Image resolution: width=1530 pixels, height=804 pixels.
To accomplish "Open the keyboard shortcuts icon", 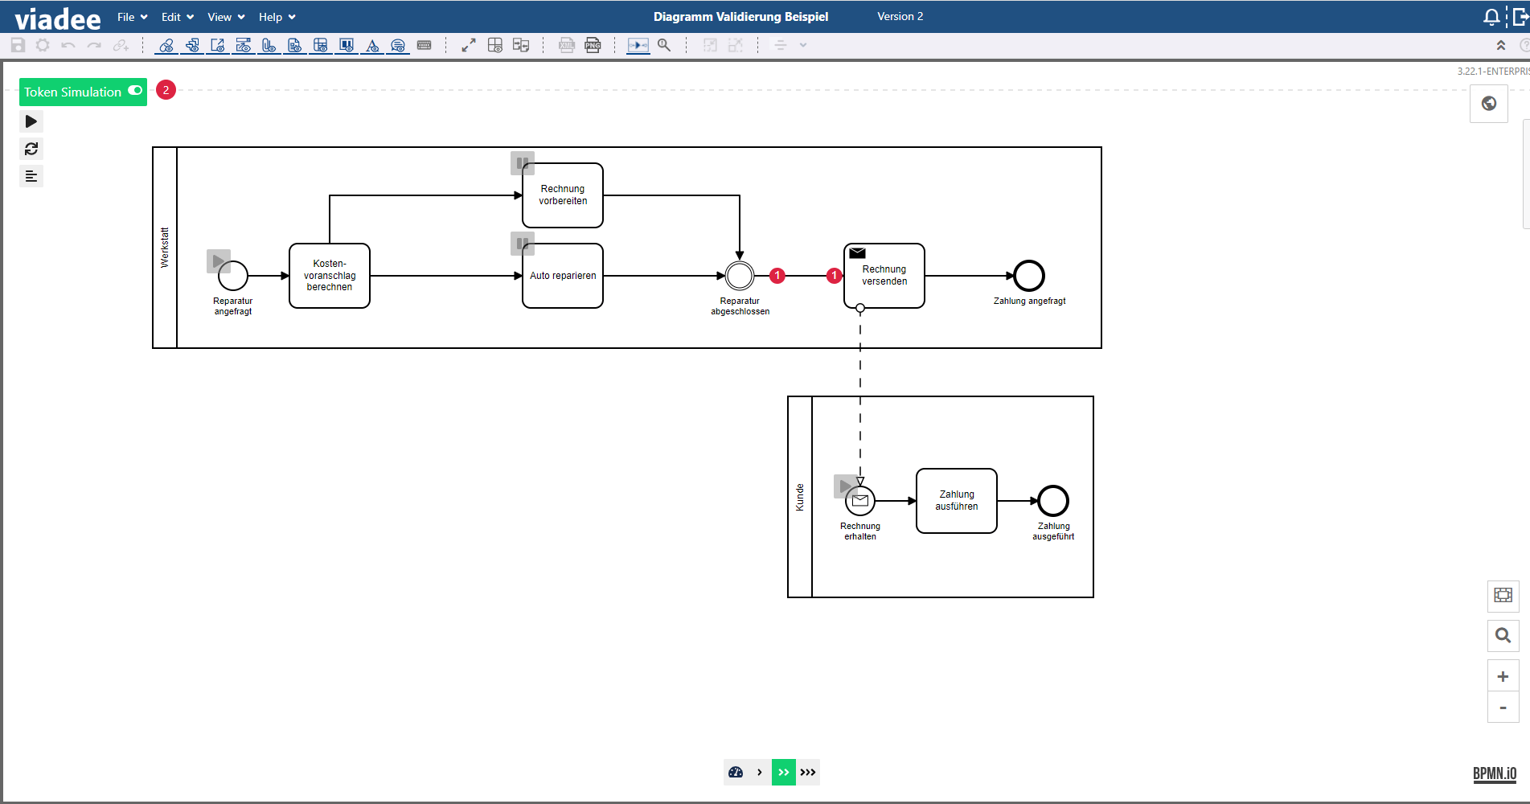I will point(425,46).
